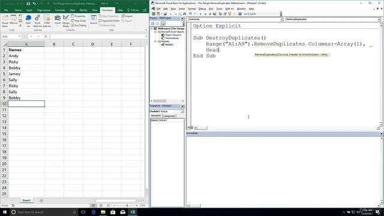Viewport: 384px width, 216px height.
Task: Open VBA Run menu
Action: point(211,9)
